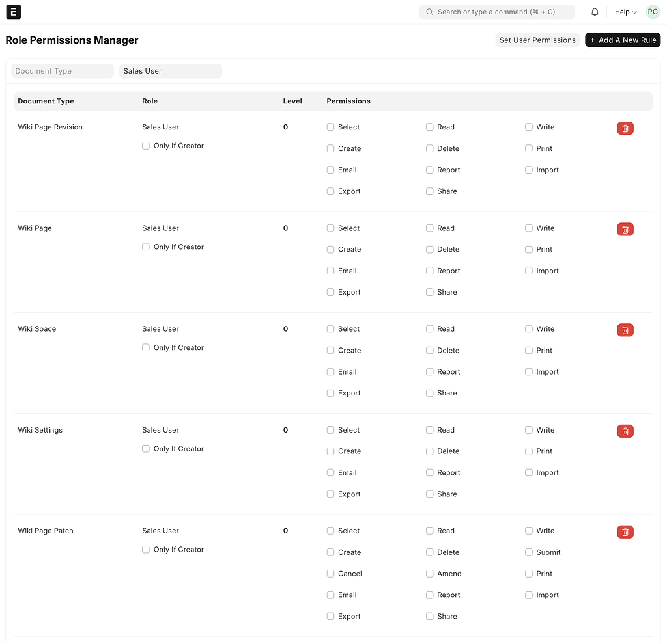Delete the Wiki Page Revision rule

click(x=625, y=128)
